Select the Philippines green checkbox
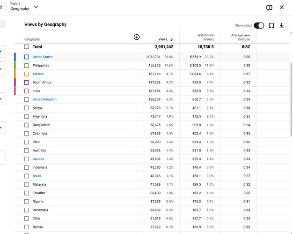Viewport: 293px width, 234px height. click(x=27, y=65)
